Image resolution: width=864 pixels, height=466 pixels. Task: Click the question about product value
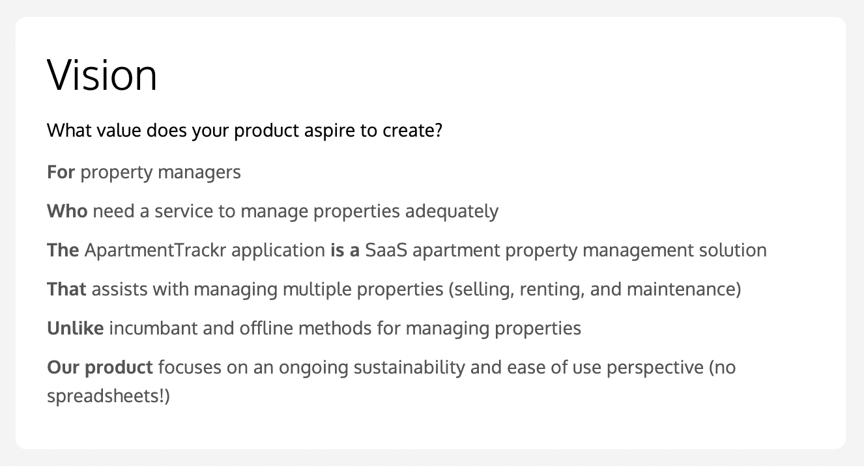pyautogui.click(x=245, y=131)
